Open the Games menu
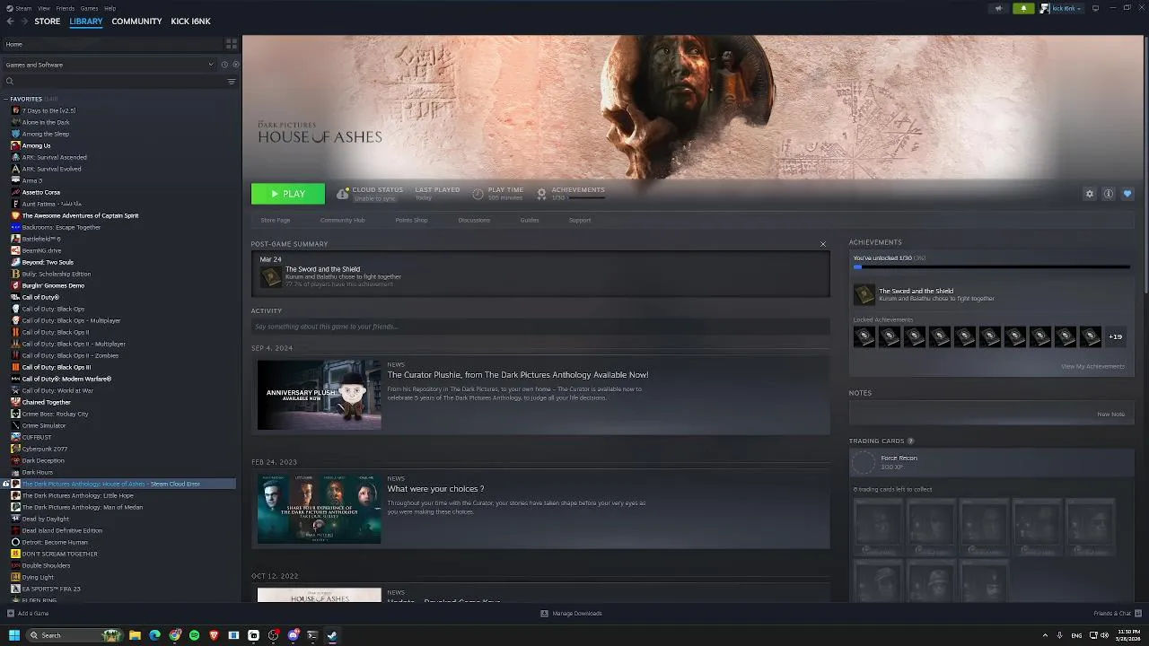This screenshot has width=1149, height=646. (x=89, y=8)
